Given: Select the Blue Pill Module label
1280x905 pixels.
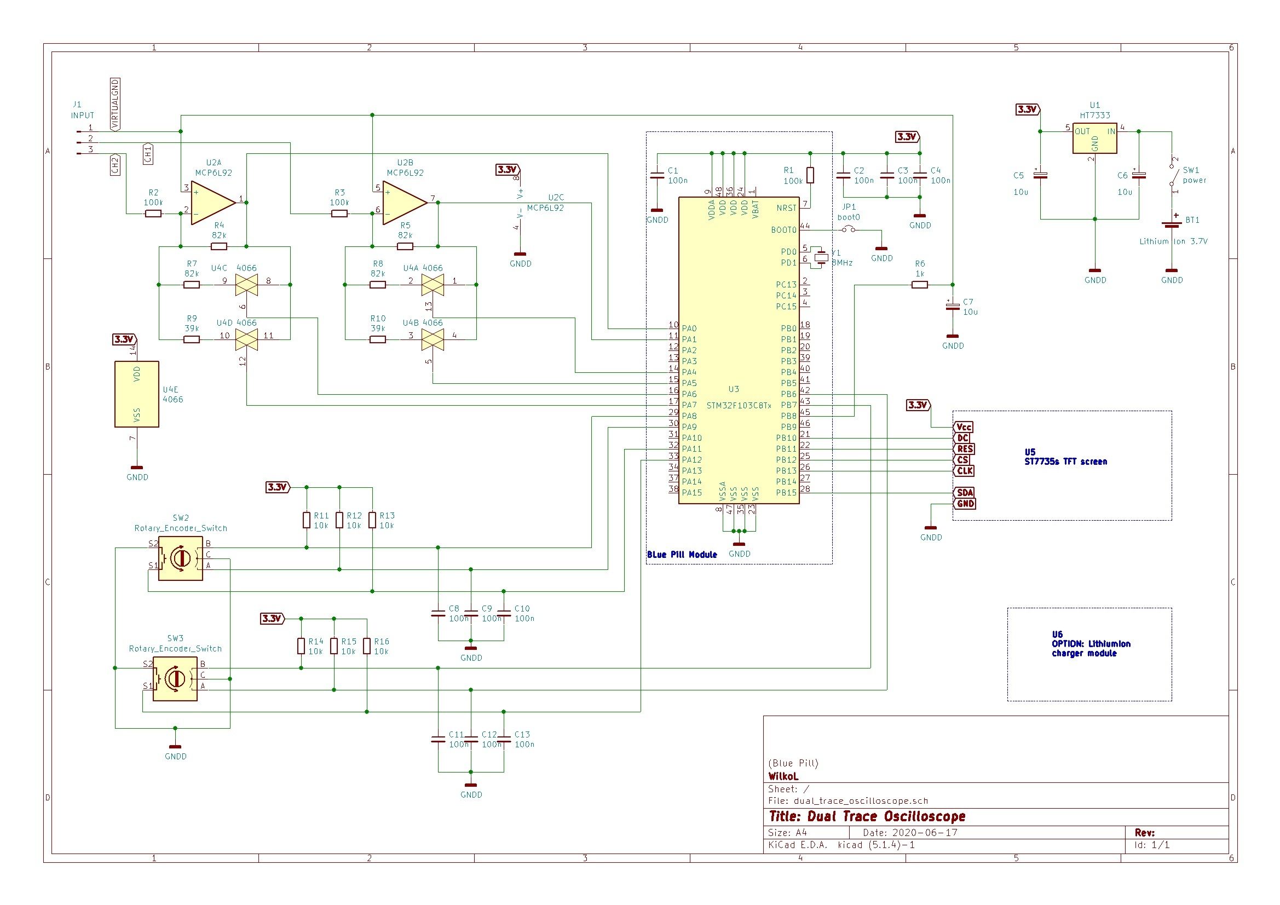Looking at the screenshot, I should (x=681, y=555).
